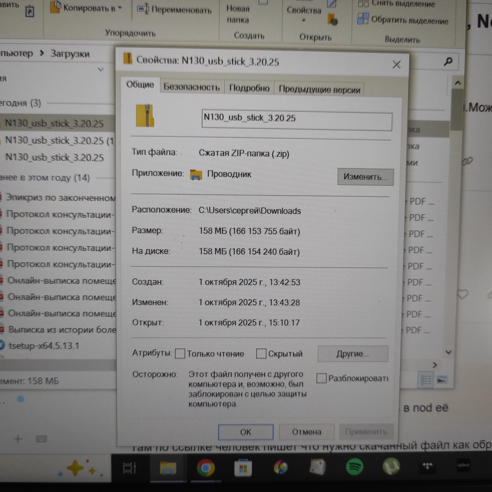The image size is (492, 492).
Task: Click the Другие... attributes button
Action: (352, 354)
